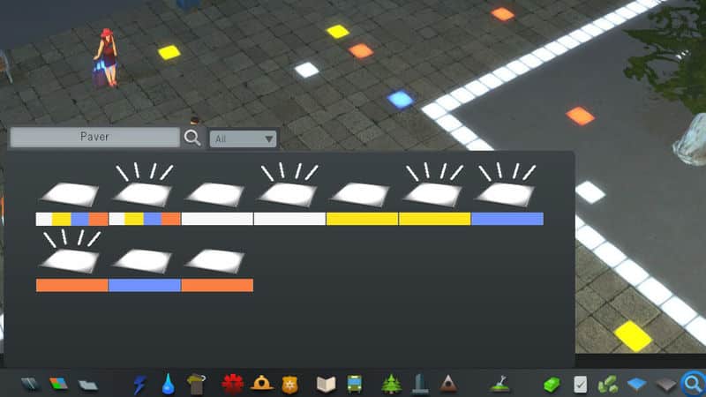Open the Public Transport bus icon
The width and height of the screenshot is (706, 397).
[354, 384]
